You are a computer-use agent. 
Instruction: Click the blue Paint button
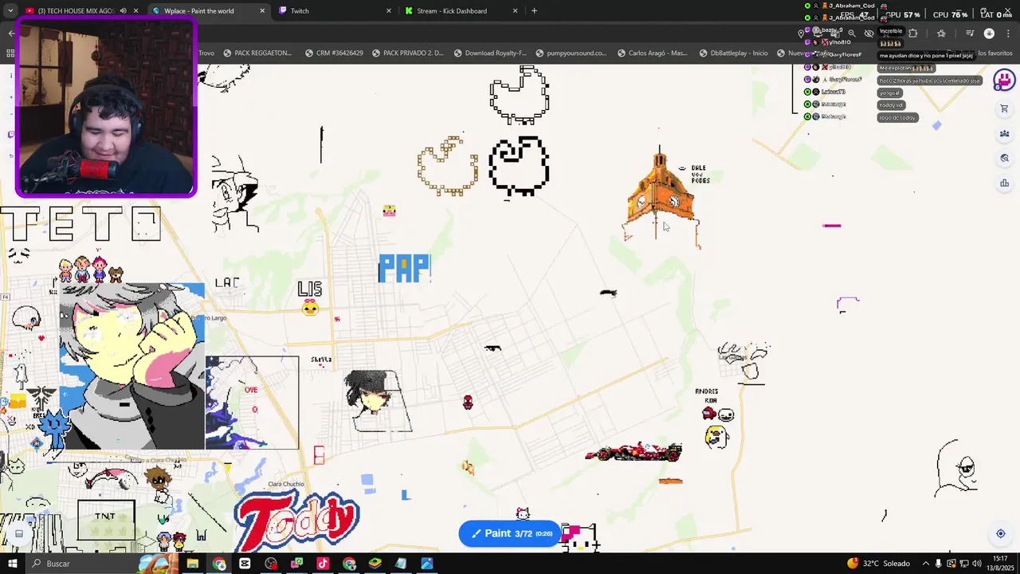[510, 533]
